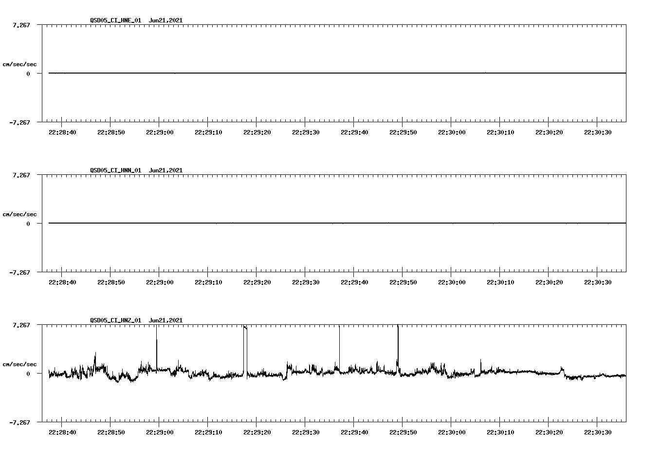Image resolution: width=661 pixels, height=450 pixels.
Task: Click the cm/sec/sec unit label of HNE plot
Action: coord(19,64)
